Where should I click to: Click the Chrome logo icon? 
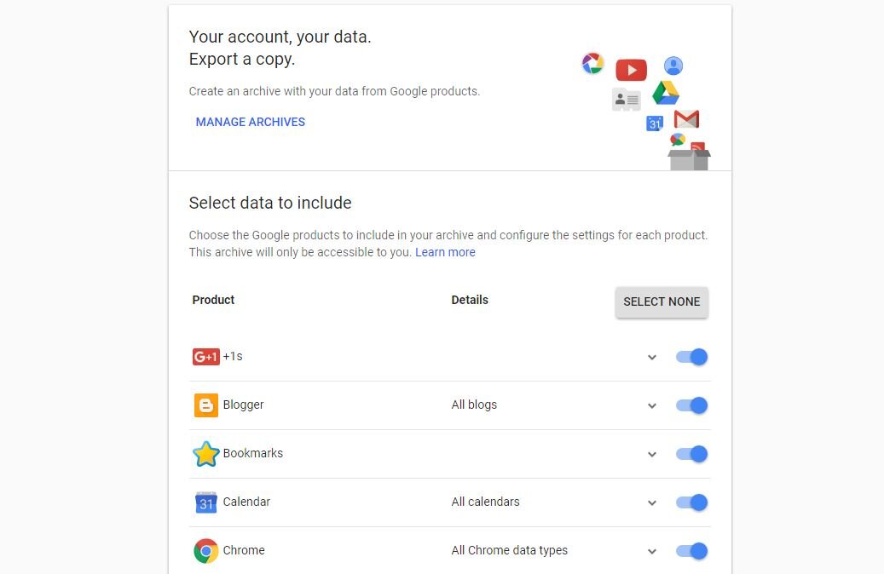(205, 551)
